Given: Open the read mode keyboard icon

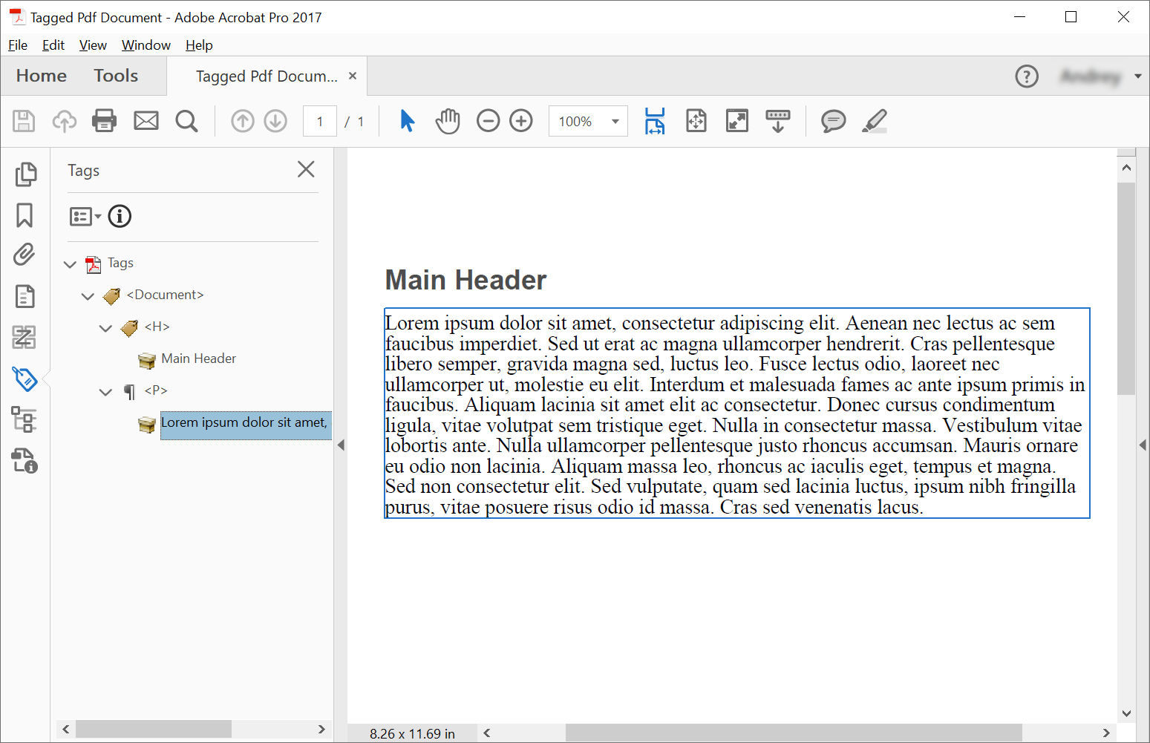Looking at the screenshot, I should 778,121.
